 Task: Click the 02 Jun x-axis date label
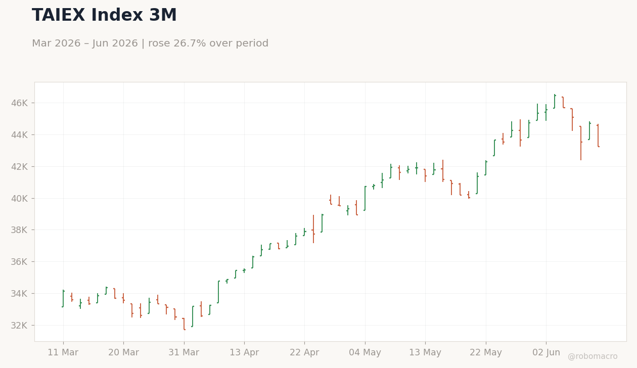(546, 353)
